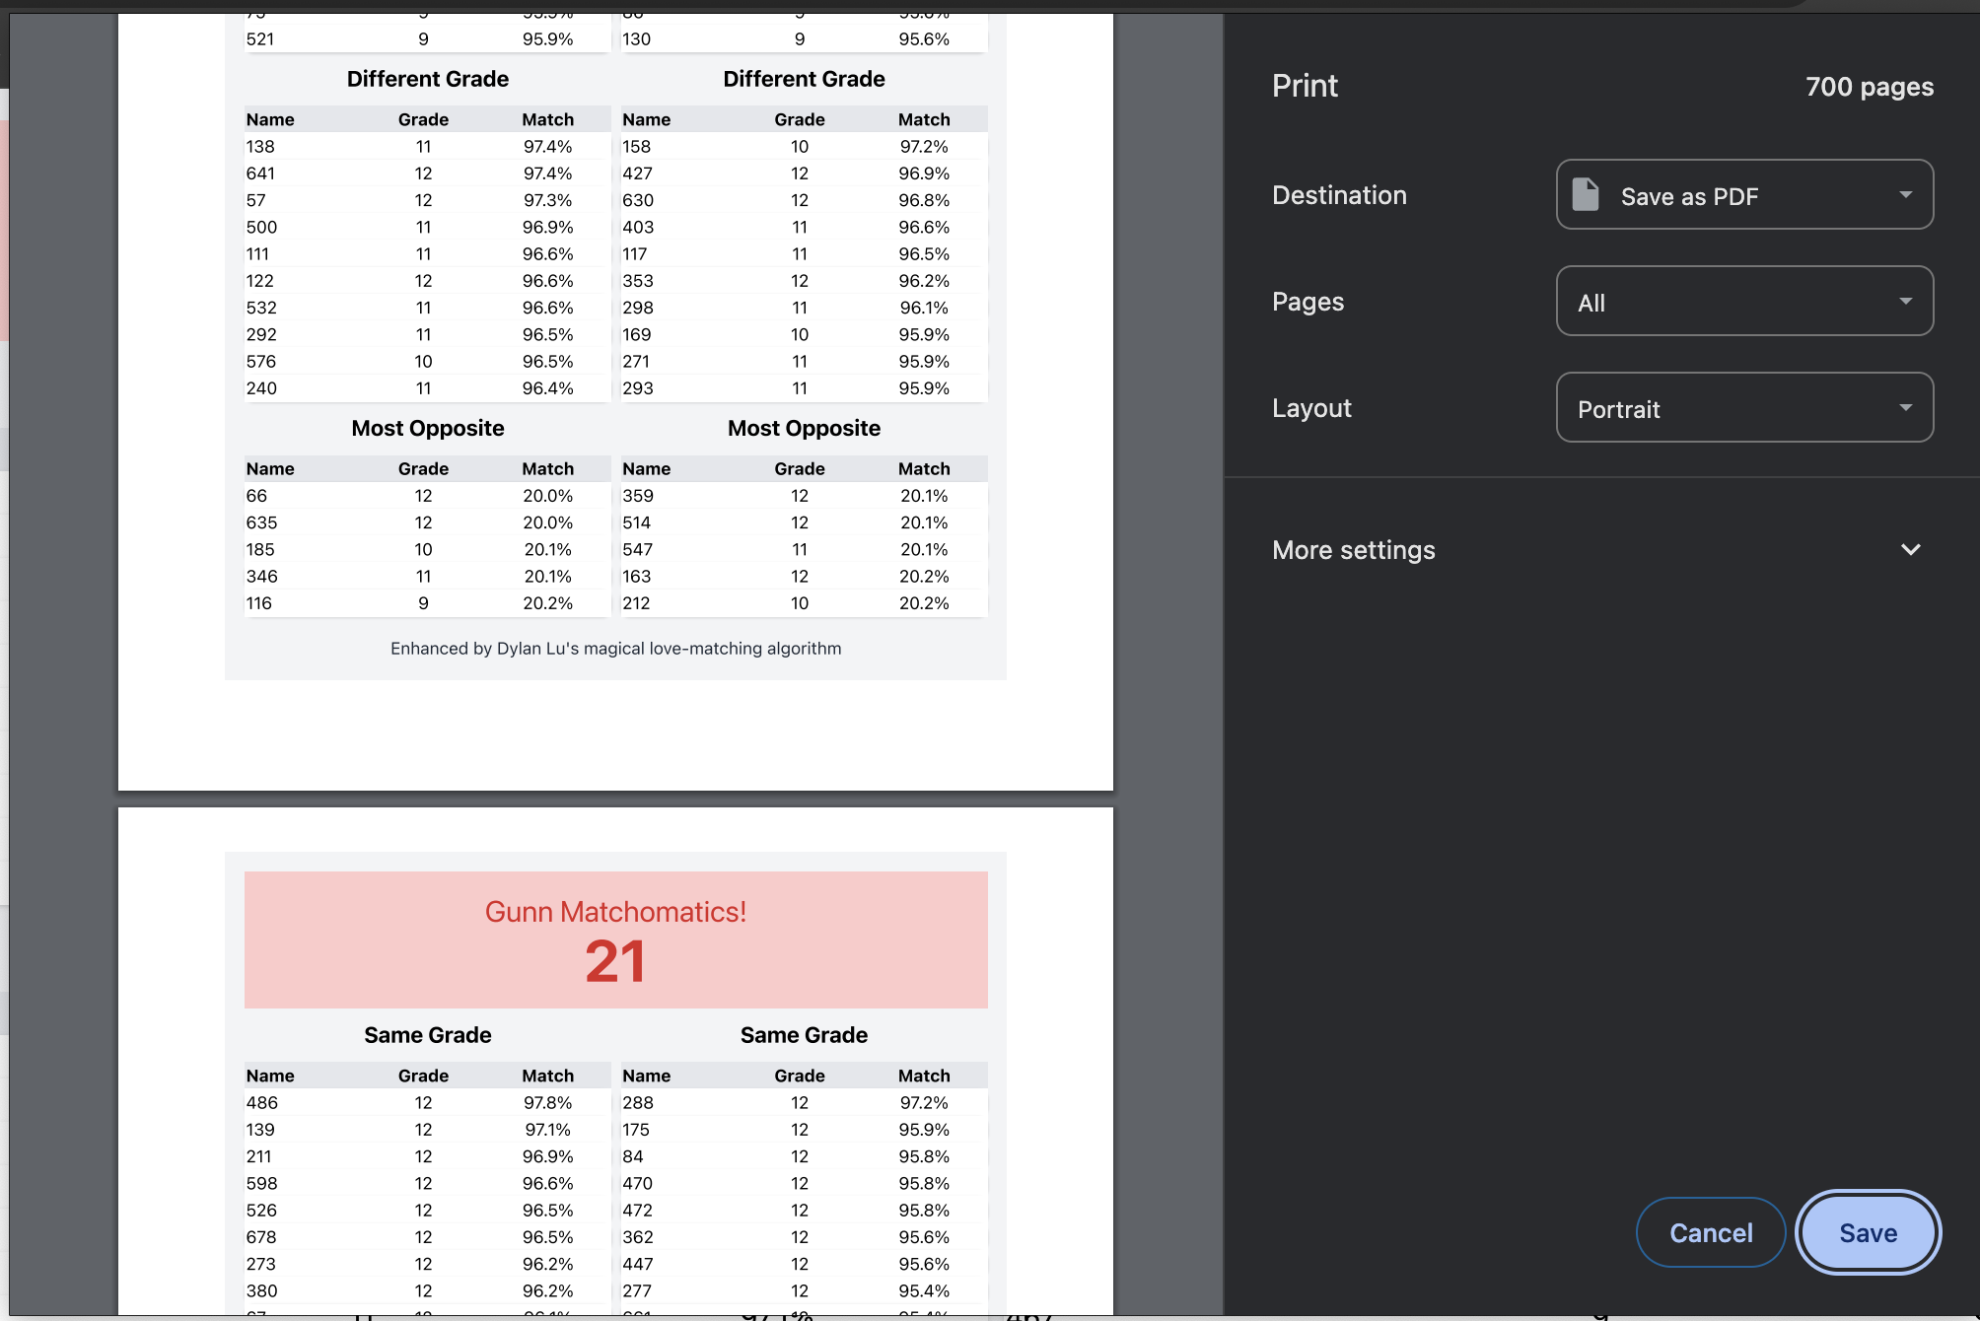1980x1321 pixels.
Task: Click the portrait layout orientation icon
Action: pyautogui.click(x=1744, y=408)
